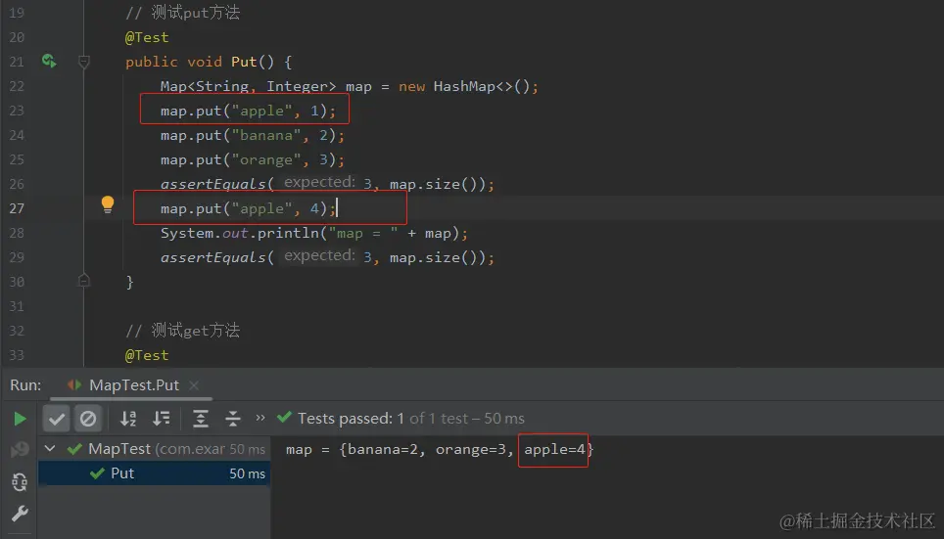Click the Run: panel label
Screen dimensions: 944x539
click(25, 385)
